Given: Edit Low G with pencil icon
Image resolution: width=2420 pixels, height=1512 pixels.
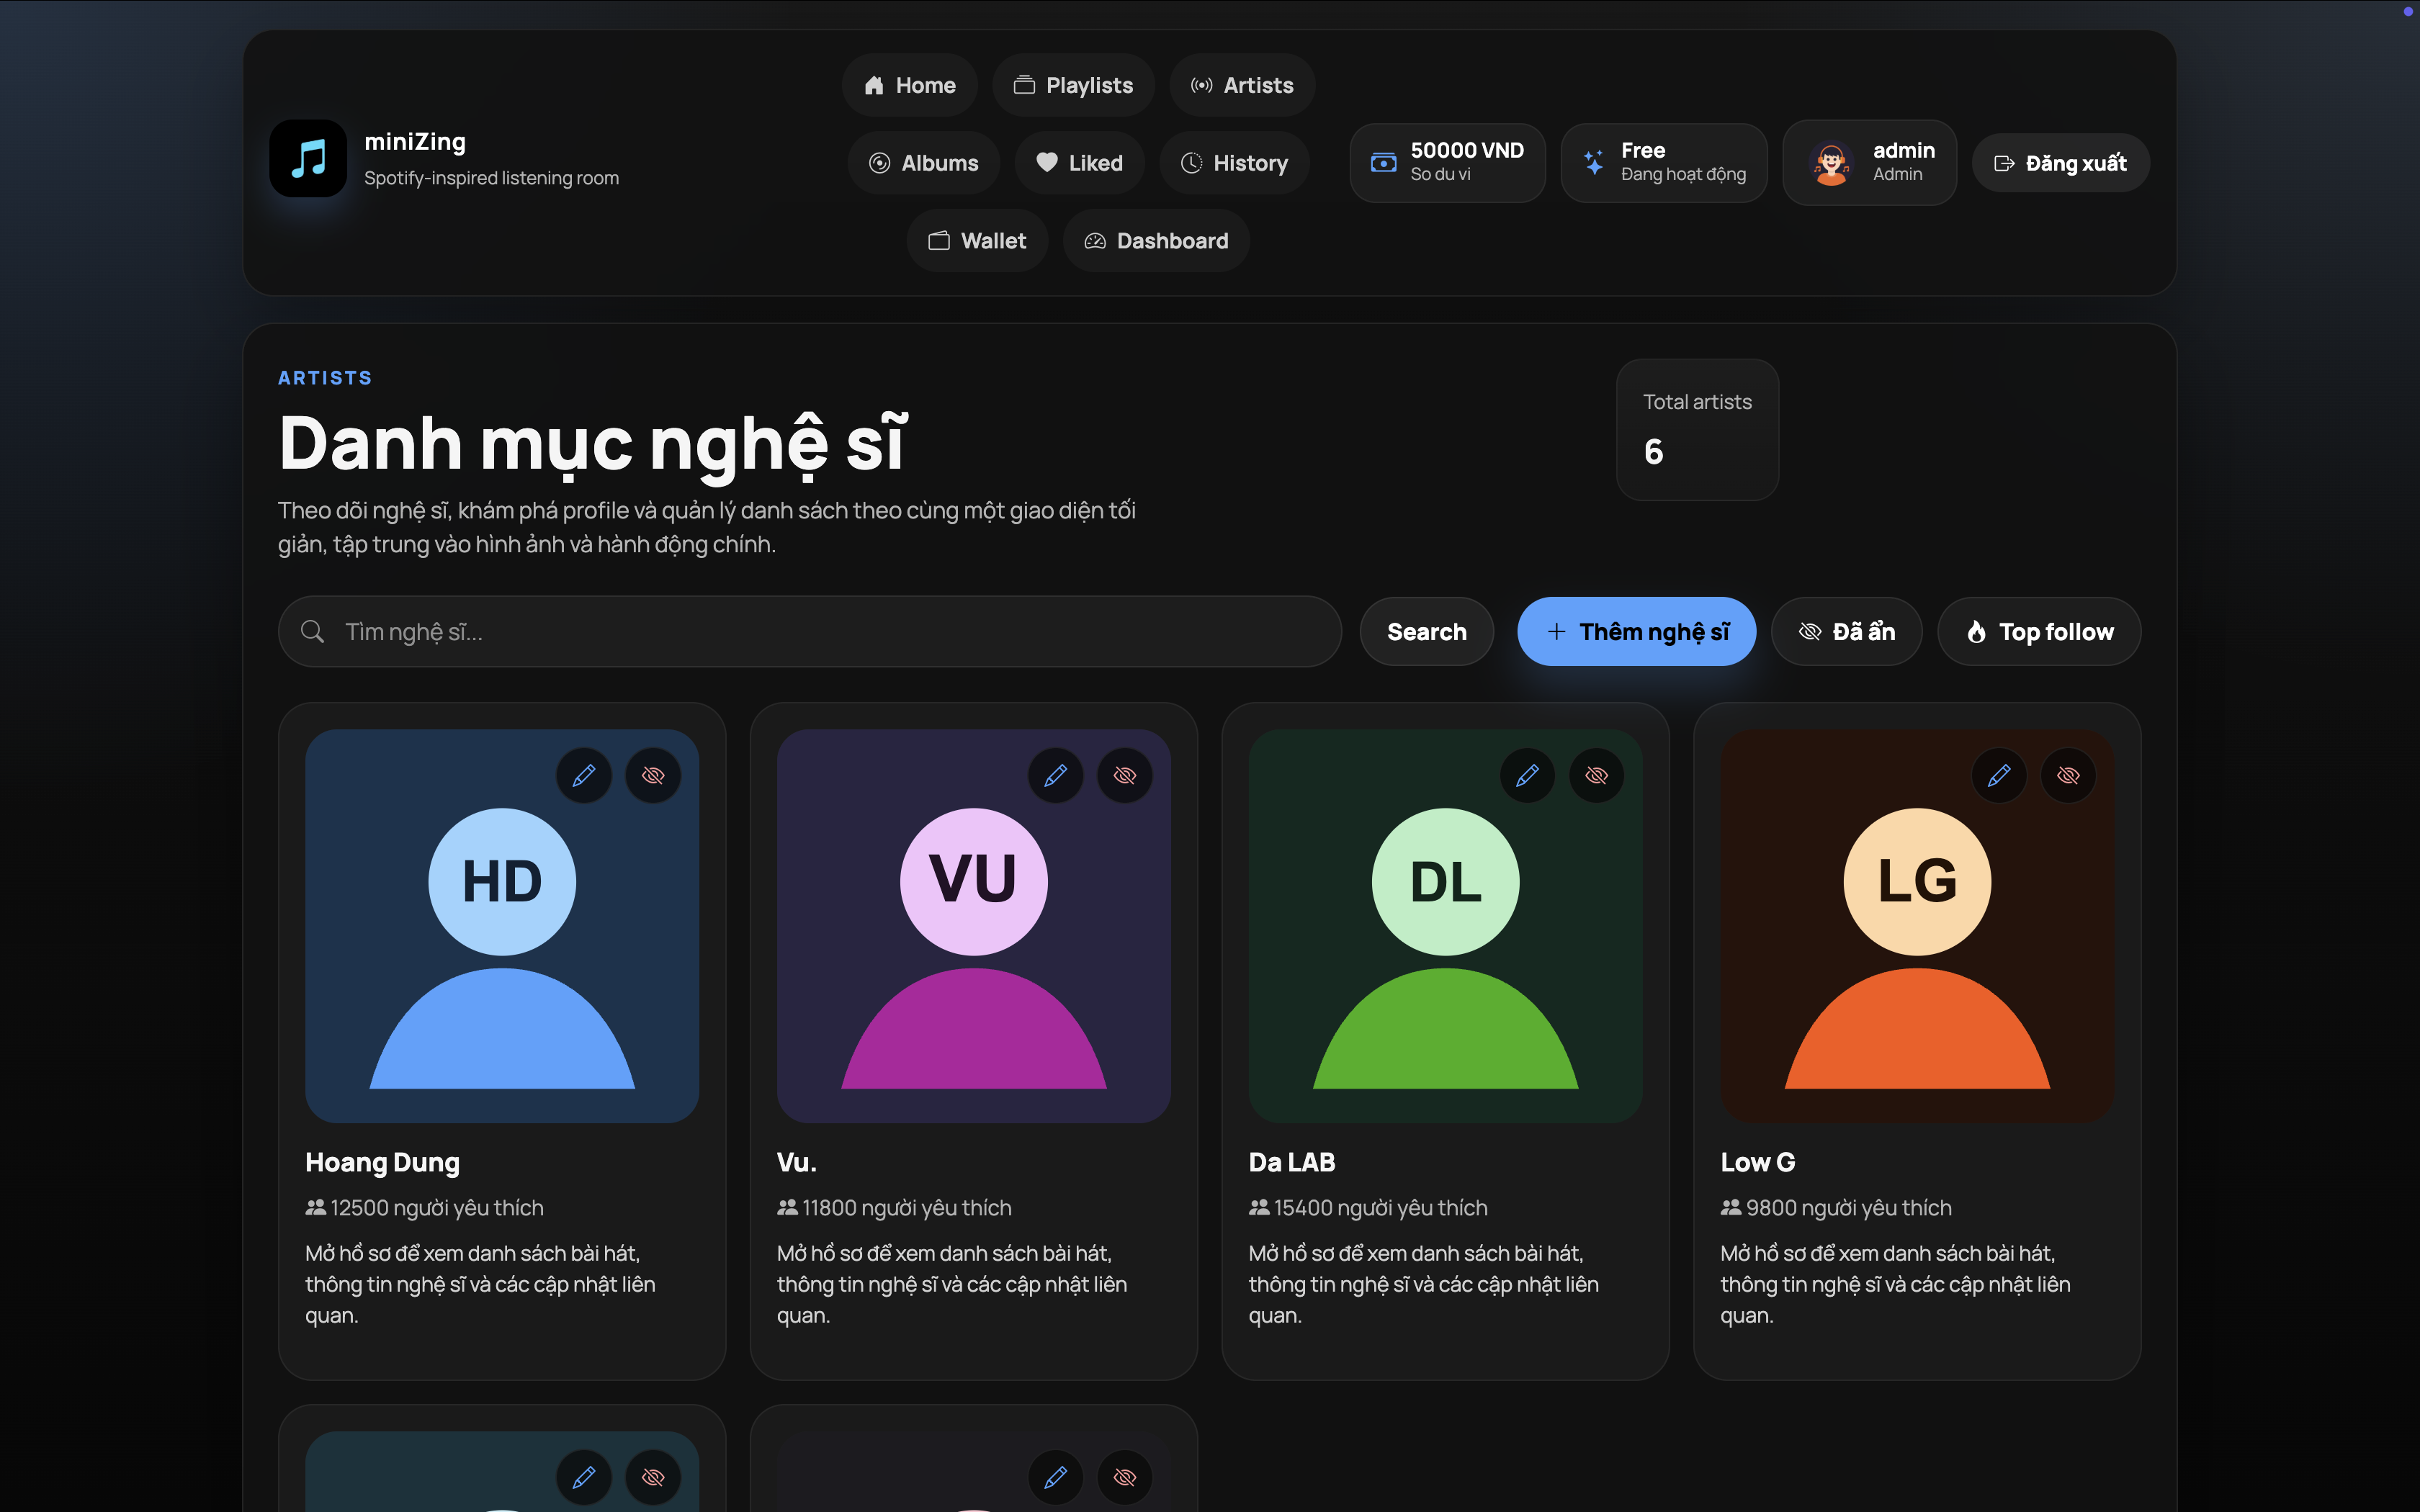Looking at the screenshot, I should coord(1999,775).
